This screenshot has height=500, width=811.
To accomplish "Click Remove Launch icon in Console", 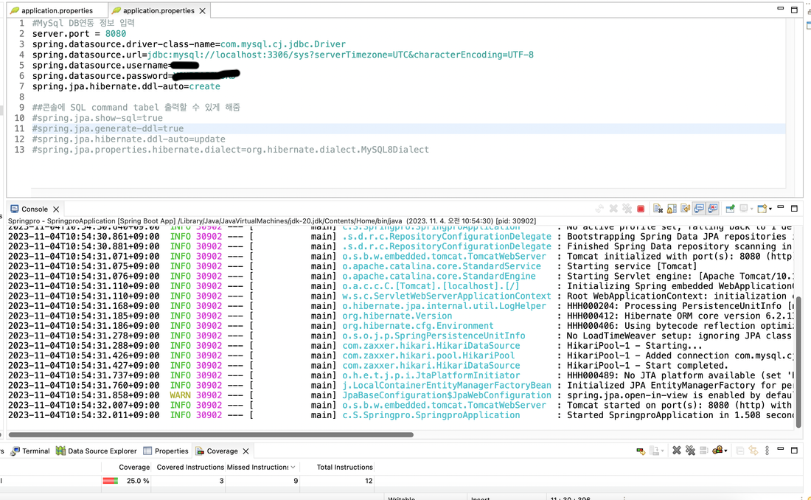I will pyautogui.click(x=613, y=209).
